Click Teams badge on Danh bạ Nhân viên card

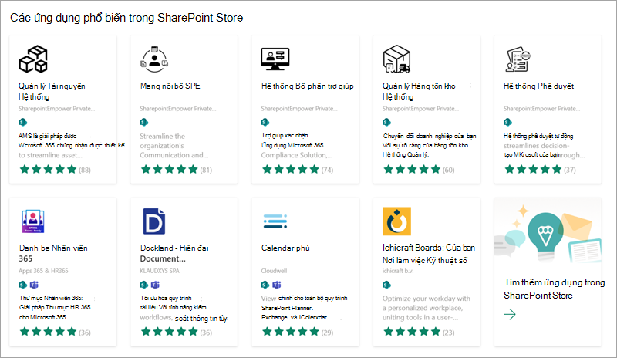pos(34,285)
